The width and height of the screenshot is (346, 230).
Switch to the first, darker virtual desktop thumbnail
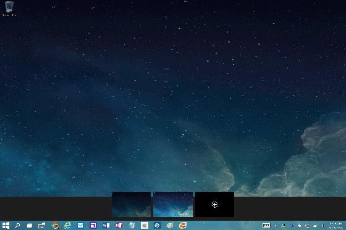point(131,205)
